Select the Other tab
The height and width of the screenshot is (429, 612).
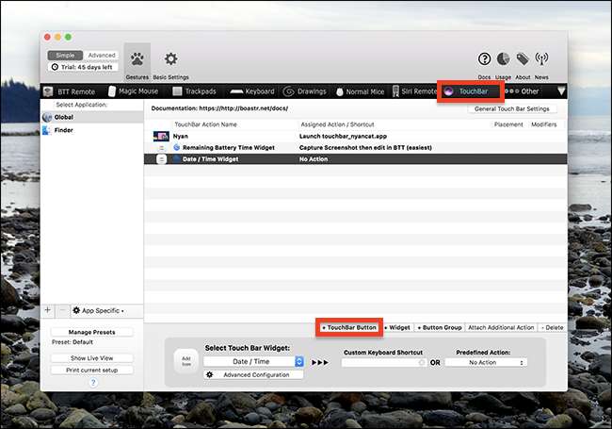coord(522,91)
